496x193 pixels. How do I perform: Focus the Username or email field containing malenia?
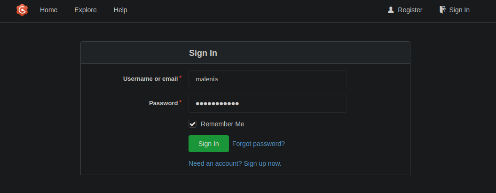(268, 79)
